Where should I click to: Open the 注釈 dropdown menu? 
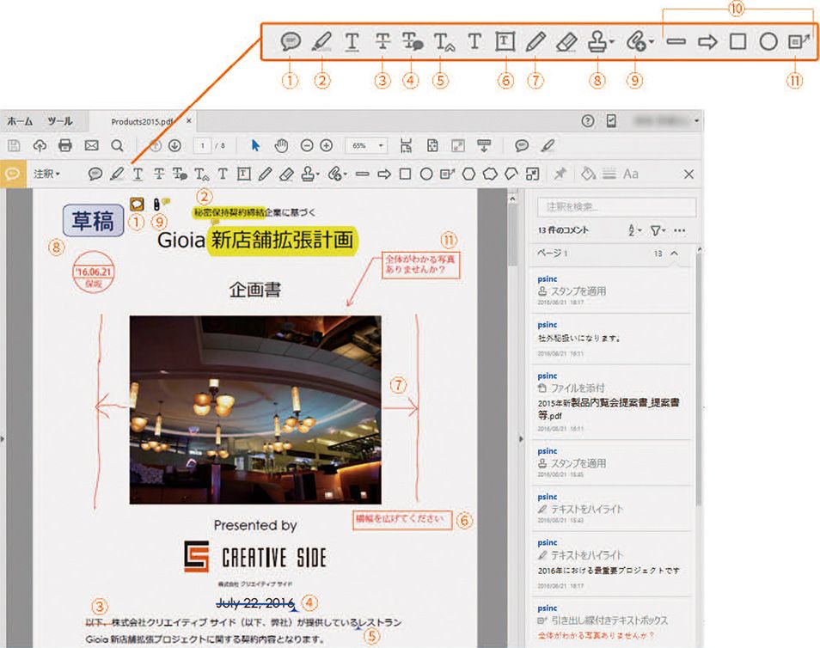(46, 174)
